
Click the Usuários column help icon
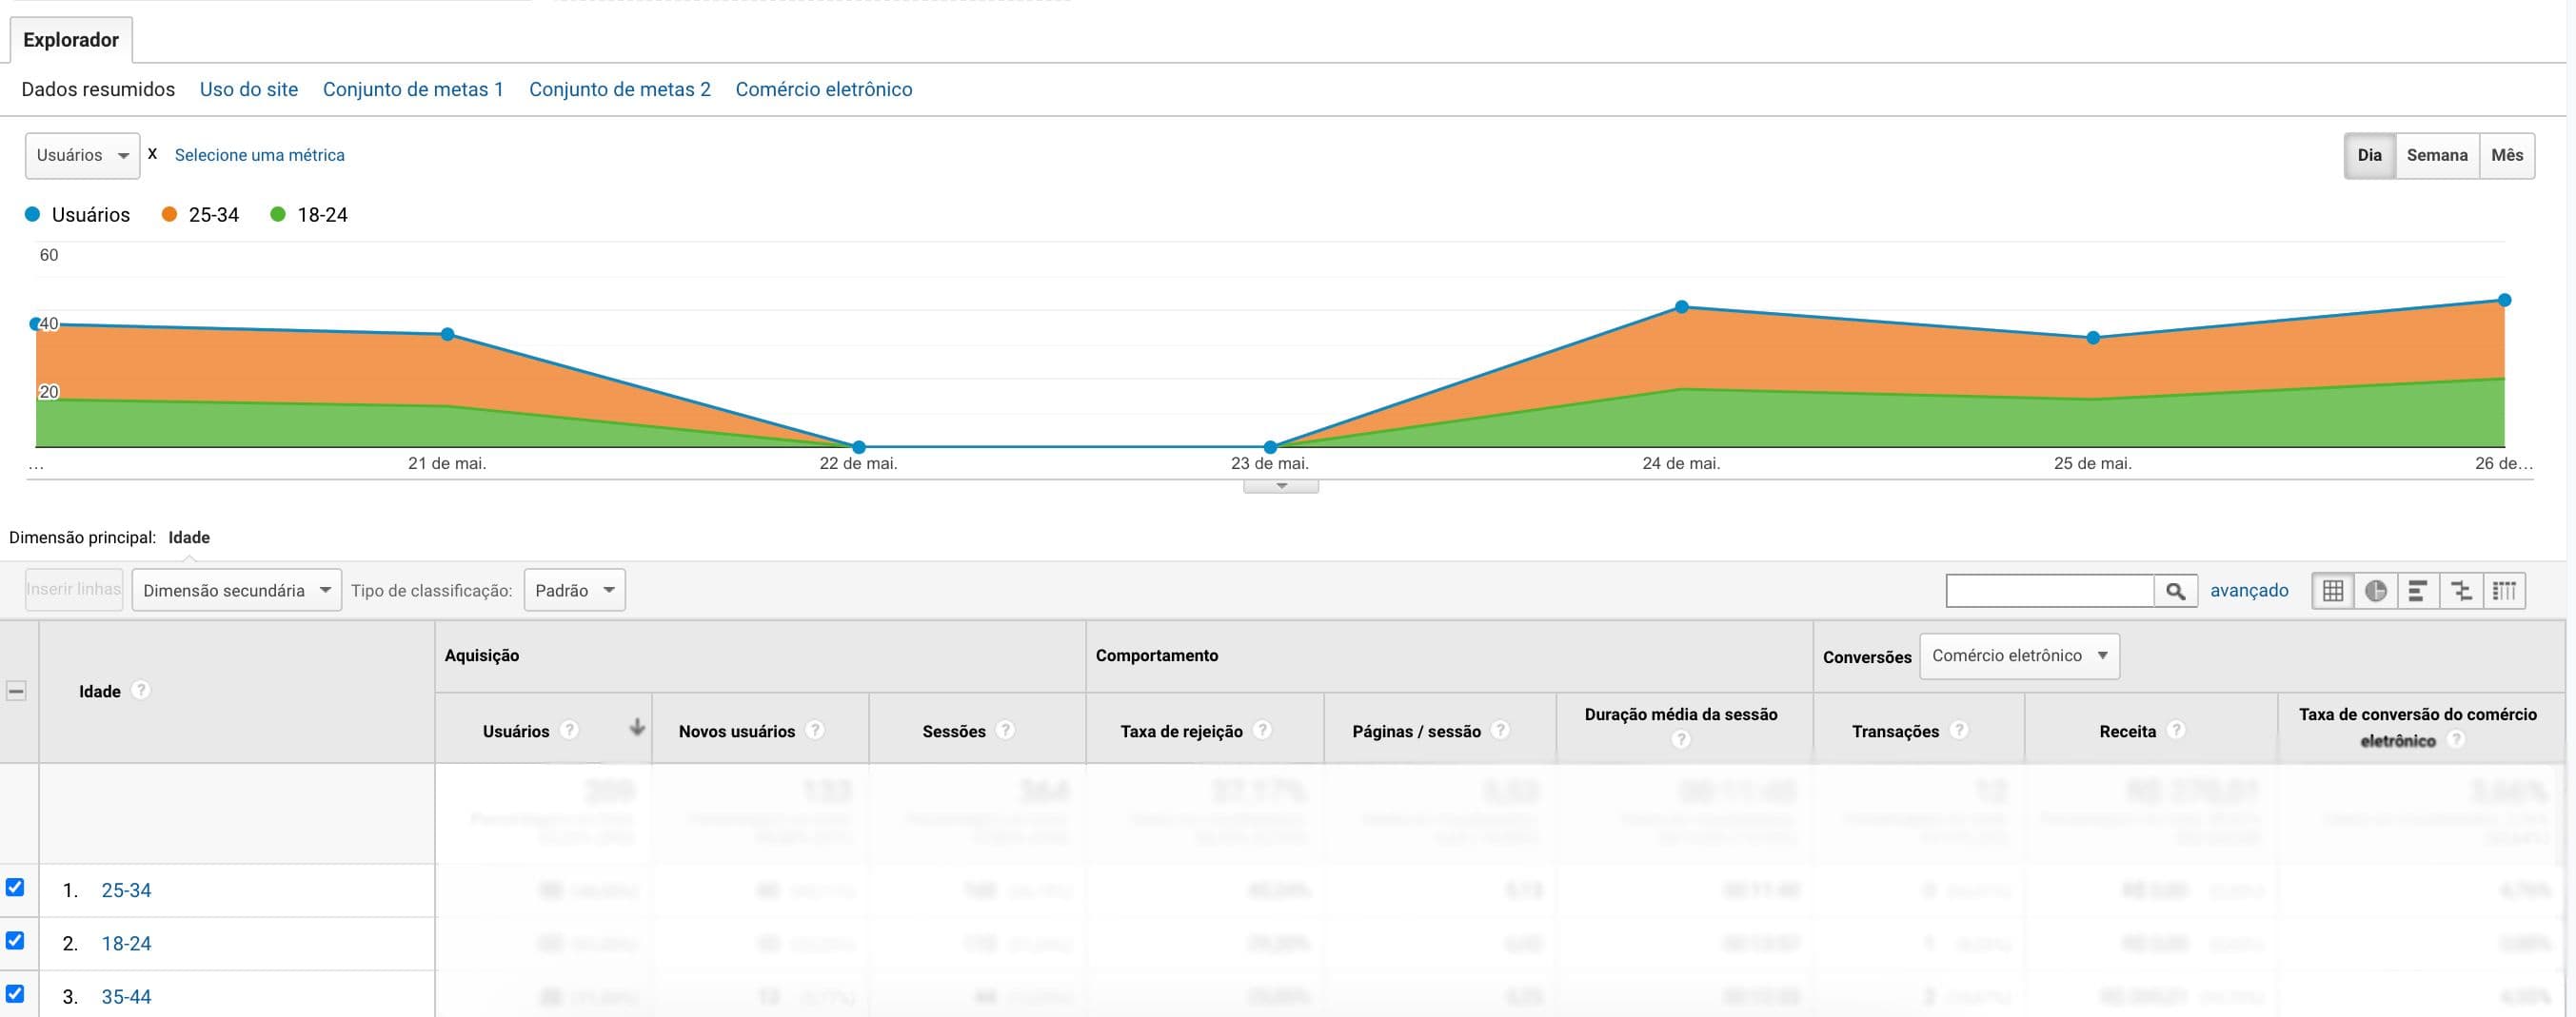click(570, 731)
